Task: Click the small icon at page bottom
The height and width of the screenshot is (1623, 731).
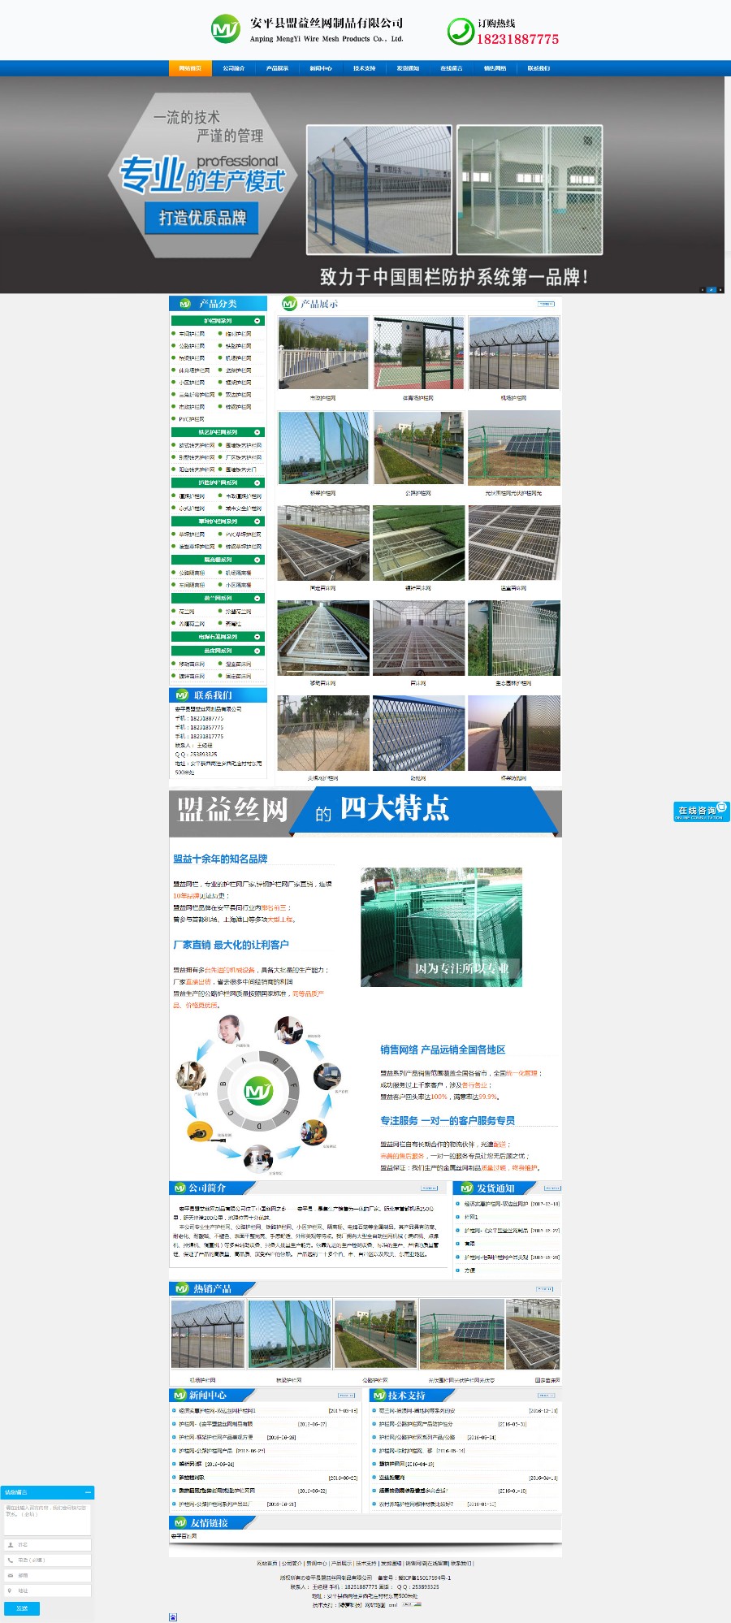Action: pos(173,1617)
